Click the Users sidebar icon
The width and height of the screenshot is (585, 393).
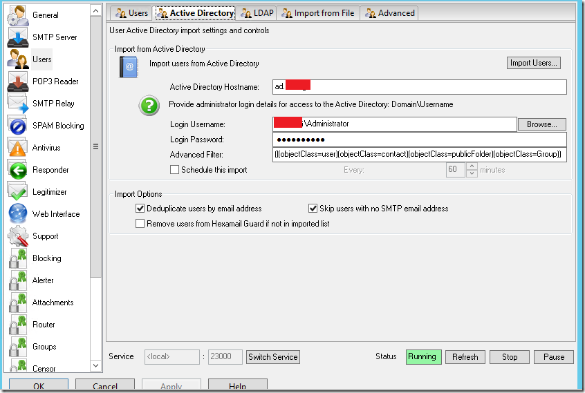(17, 59)
